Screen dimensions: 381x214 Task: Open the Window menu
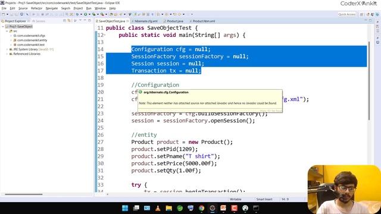(100, 8)
